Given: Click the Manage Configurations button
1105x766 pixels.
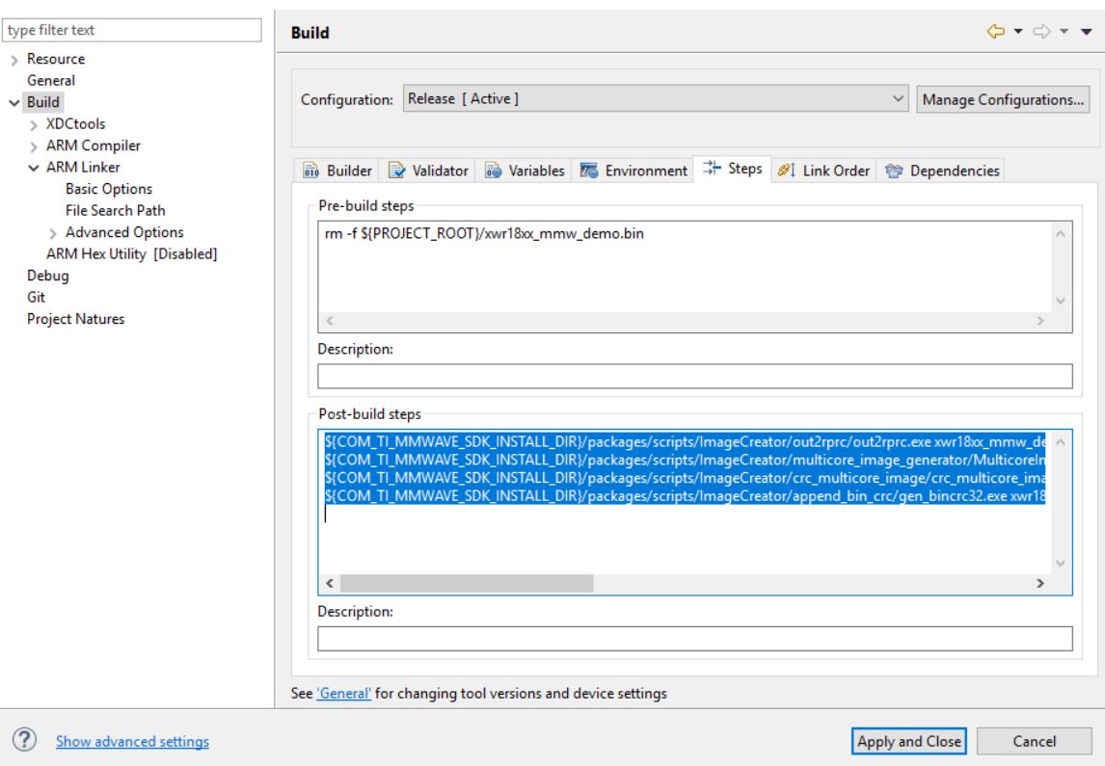Looking at the screenshot, I should click(1002, 98).
